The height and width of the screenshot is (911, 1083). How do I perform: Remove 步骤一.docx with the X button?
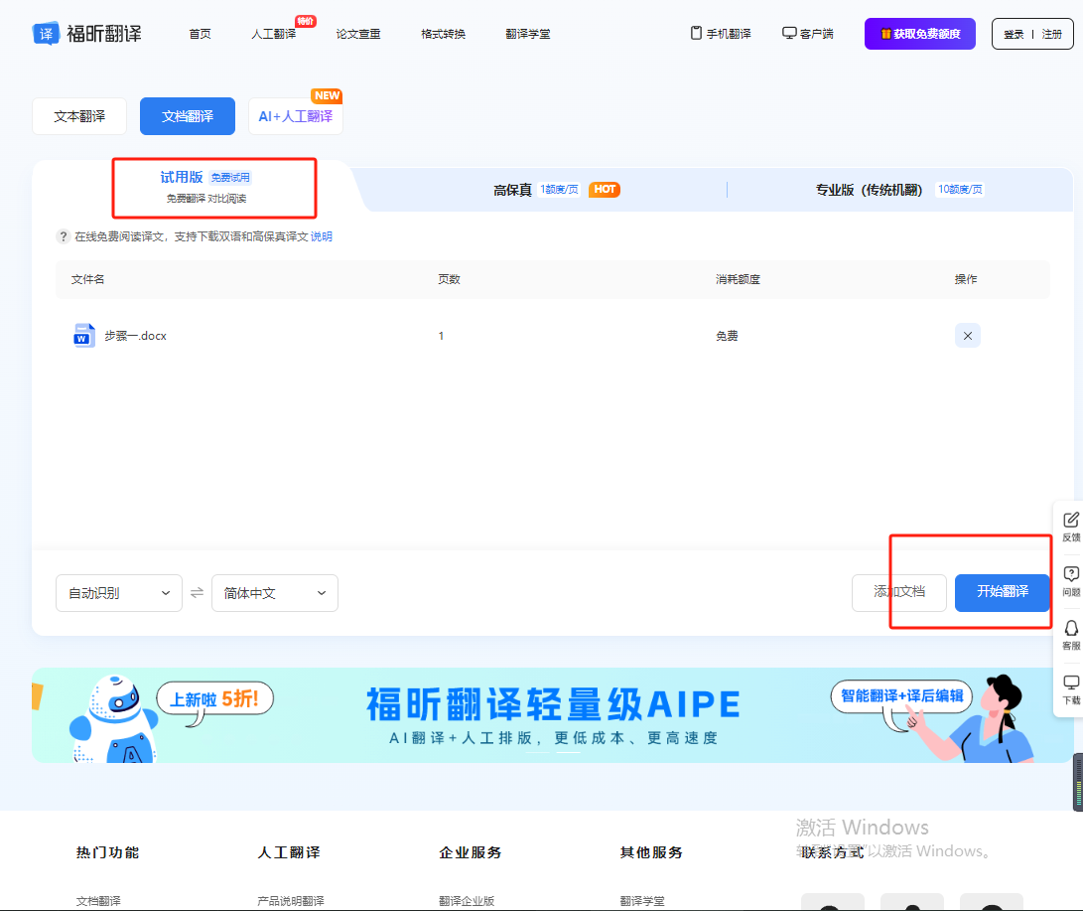pyautogui.click(x=967, y=335)
